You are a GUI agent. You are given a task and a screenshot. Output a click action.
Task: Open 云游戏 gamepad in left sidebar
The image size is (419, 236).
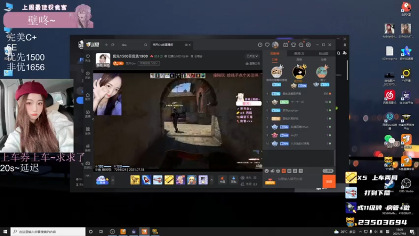87,165
